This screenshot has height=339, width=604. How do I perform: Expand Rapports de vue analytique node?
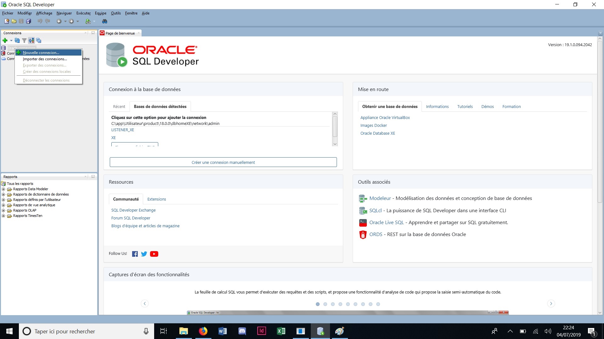(3, 205)
